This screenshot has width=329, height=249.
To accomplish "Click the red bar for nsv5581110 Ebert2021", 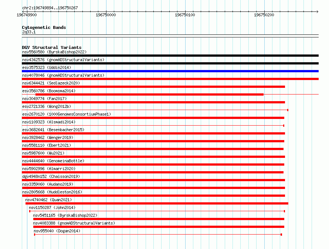I will (x=153, y=149).
